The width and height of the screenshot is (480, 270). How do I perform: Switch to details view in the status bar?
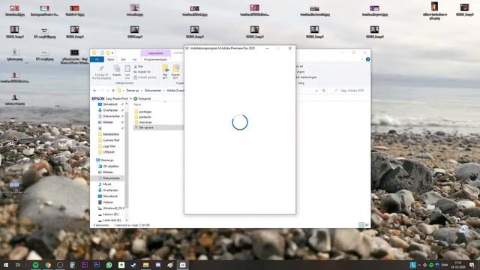(361, 225)
